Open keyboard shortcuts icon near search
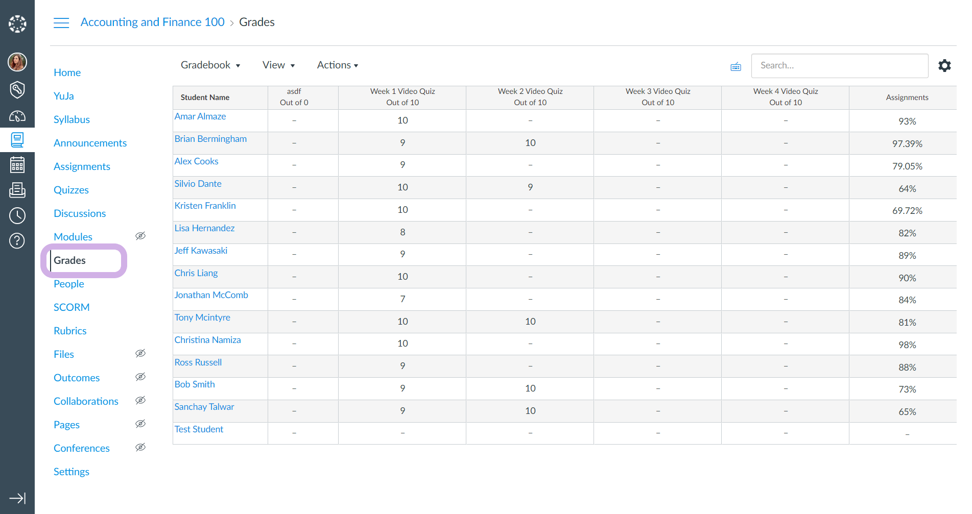 click(x=736, y=66)
